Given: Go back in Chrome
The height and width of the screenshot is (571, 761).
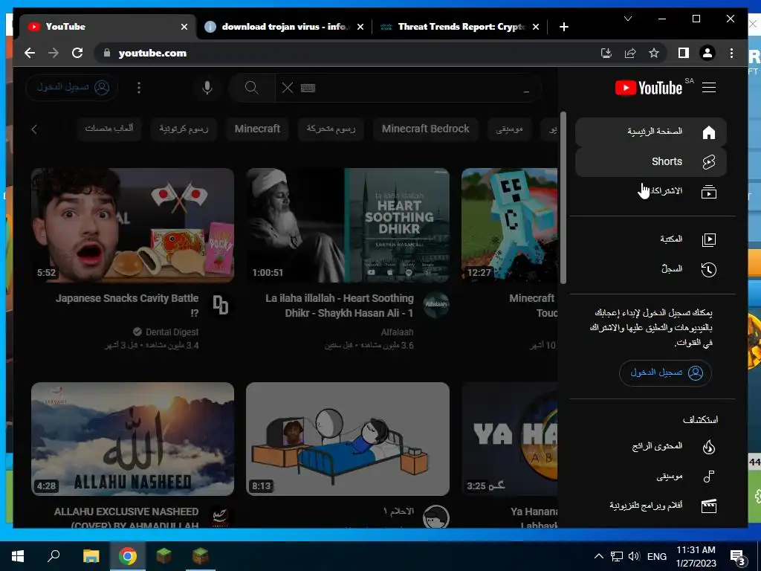Looking at the screenshot, I should [30, 53].
